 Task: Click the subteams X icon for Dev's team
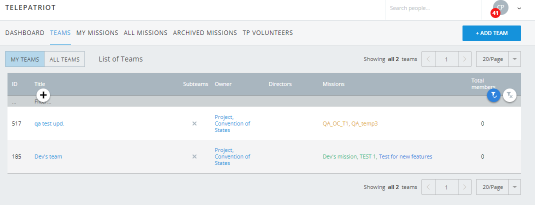point(194,156)
